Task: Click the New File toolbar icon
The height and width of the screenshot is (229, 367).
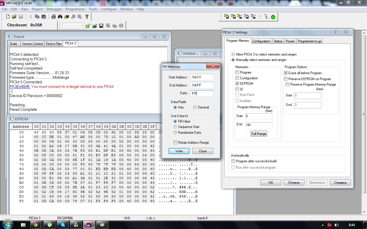Action: tap(8, 17)
